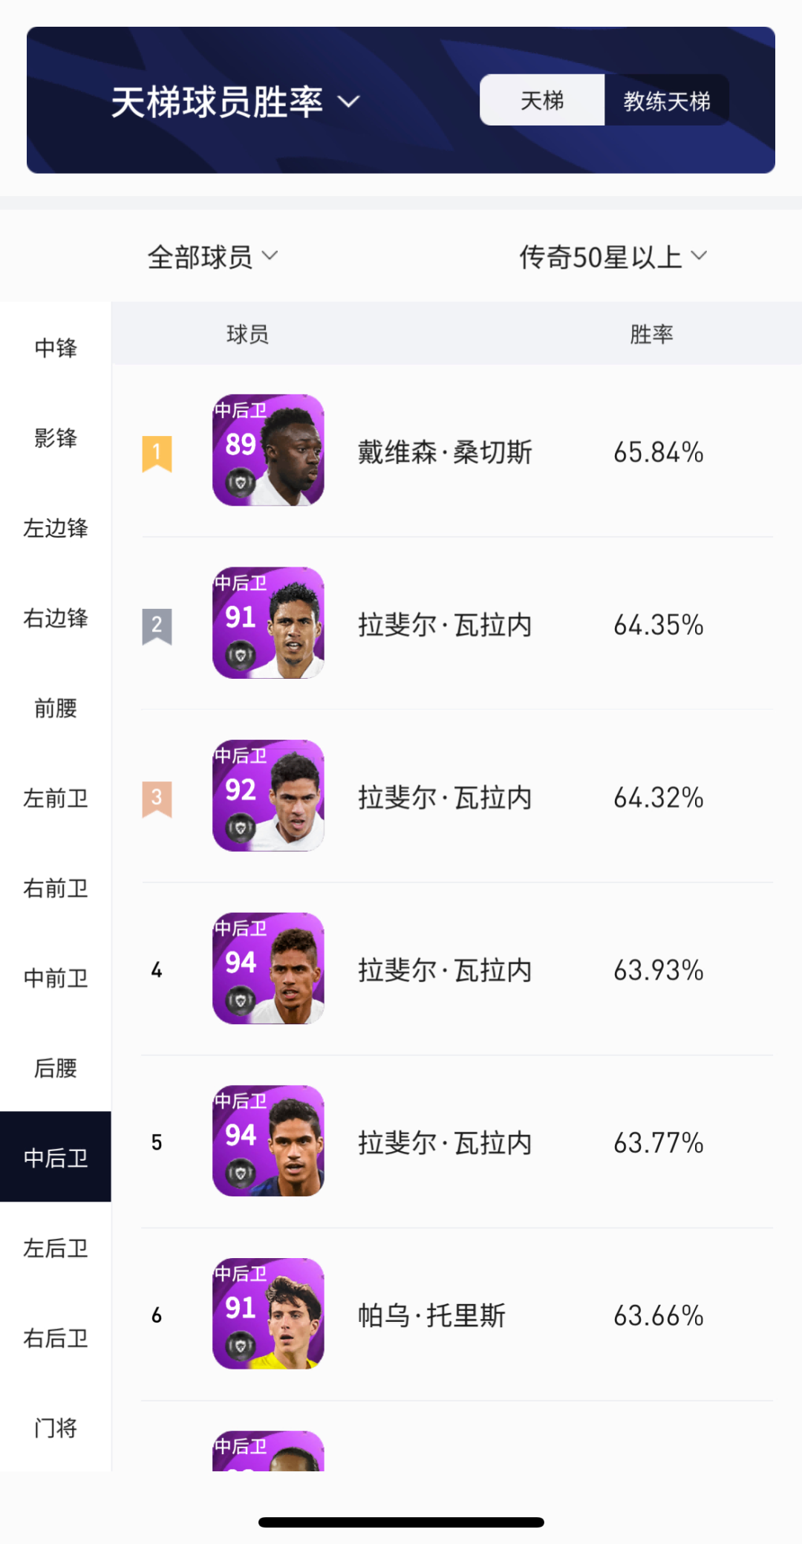Tap player name 戴维森·桑切斯
This screenshot has width=802, height=1544.
click(445, 452)
